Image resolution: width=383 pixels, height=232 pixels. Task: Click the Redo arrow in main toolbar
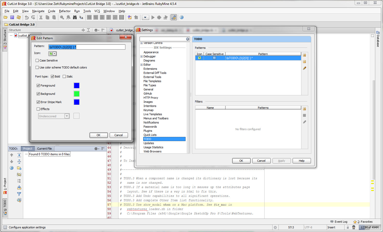click(x=33, y=17)
